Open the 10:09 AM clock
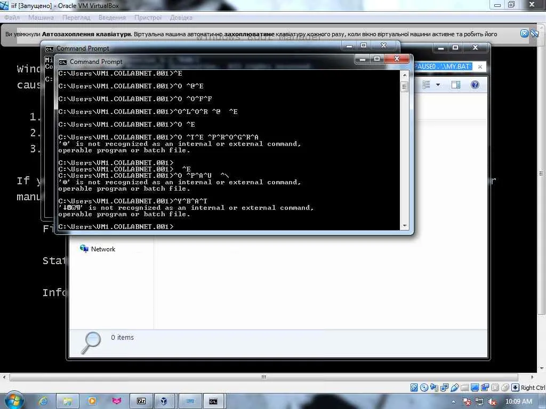The width and height of the screenshot is (546, 409). coord(518,402)
